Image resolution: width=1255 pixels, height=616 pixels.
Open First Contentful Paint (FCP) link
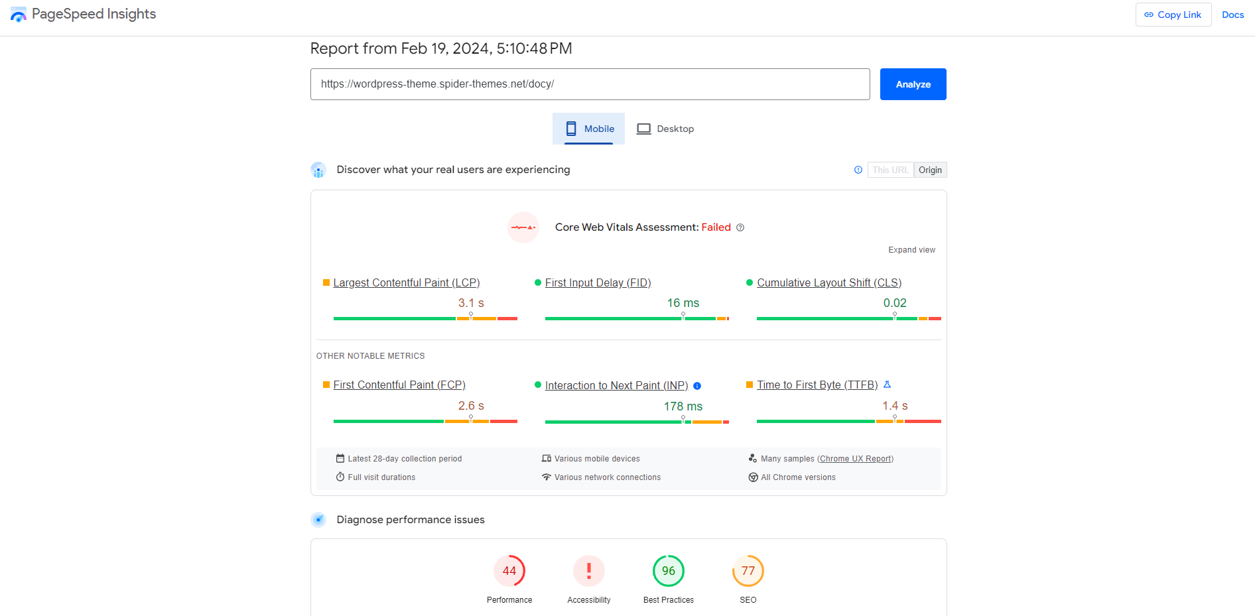(399, 385)
